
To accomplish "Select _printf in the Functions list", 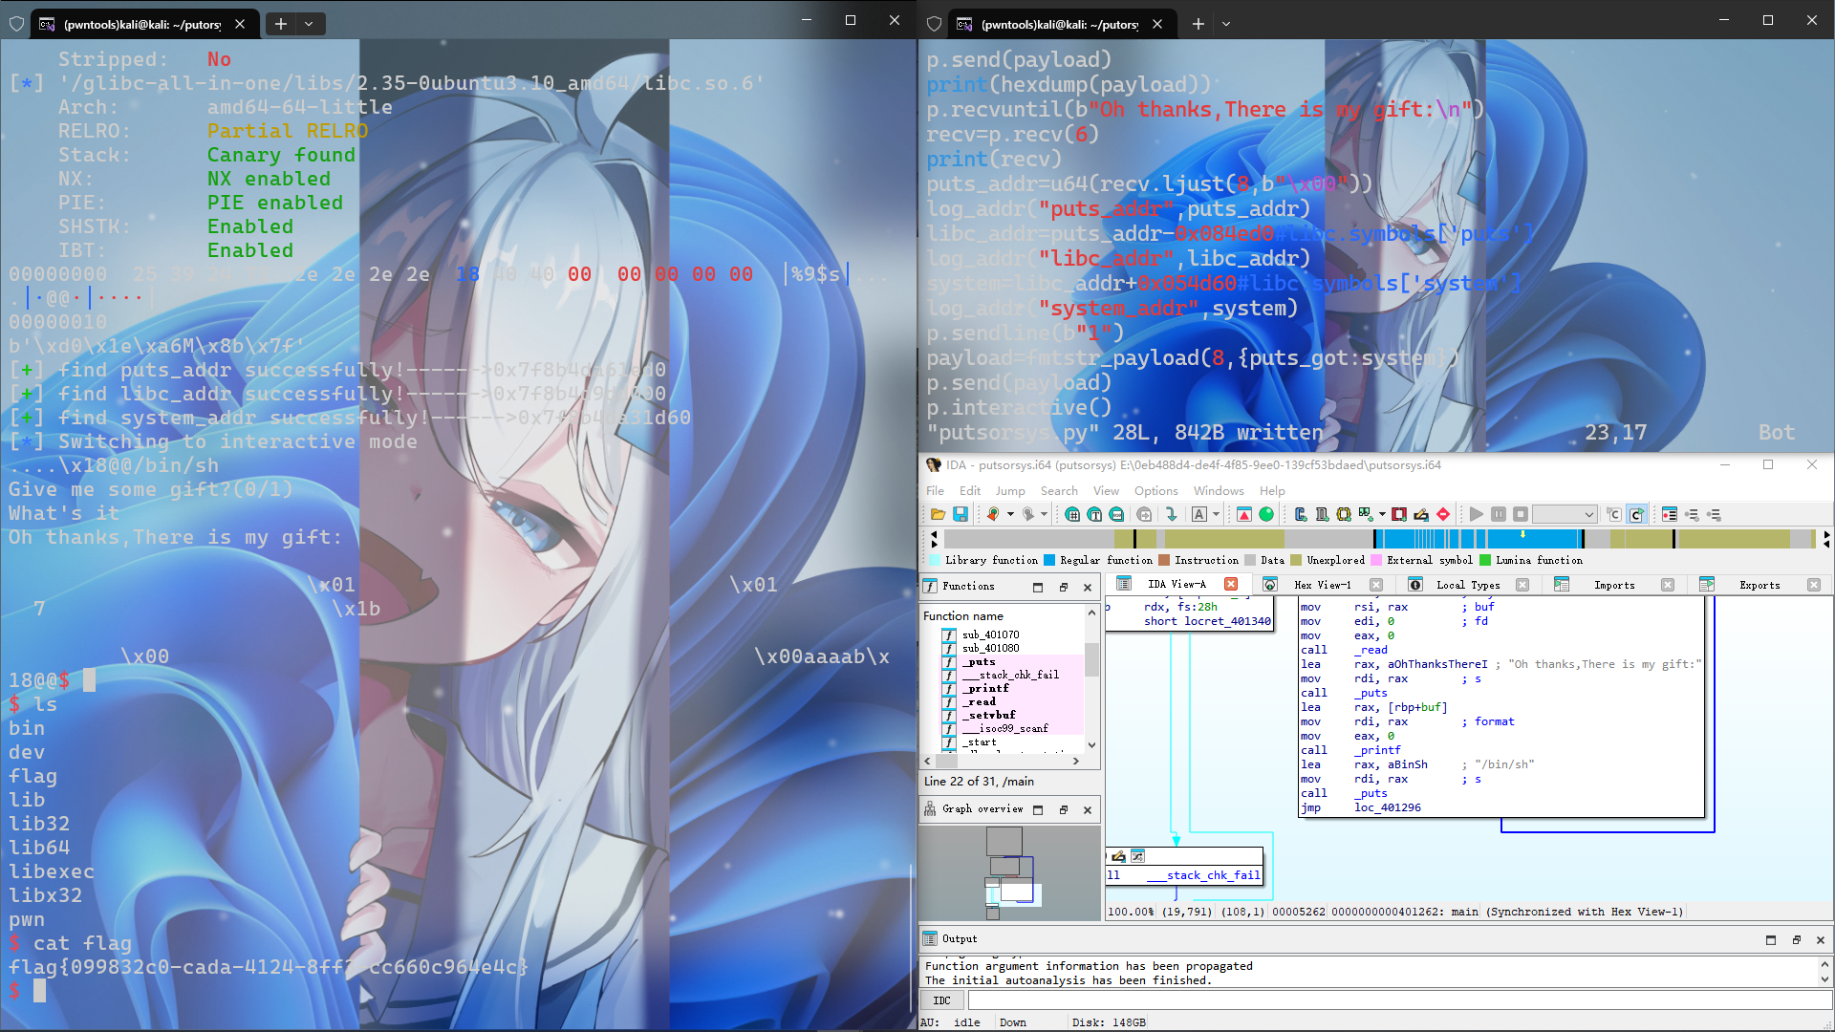I will [987, 688].
